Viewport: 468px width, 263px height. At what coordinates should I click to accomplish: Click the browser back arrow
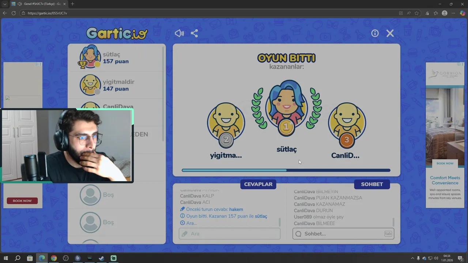[x=5, y=13]
